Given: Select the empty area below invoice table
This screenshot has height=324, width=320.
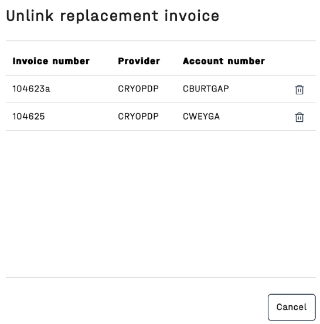Looking at the screenshot, I should point(161,203).
